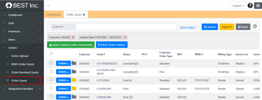Check the row checkbox for LF210305C-FBA-SDOC
262x100 pixels.
[51, 71]
